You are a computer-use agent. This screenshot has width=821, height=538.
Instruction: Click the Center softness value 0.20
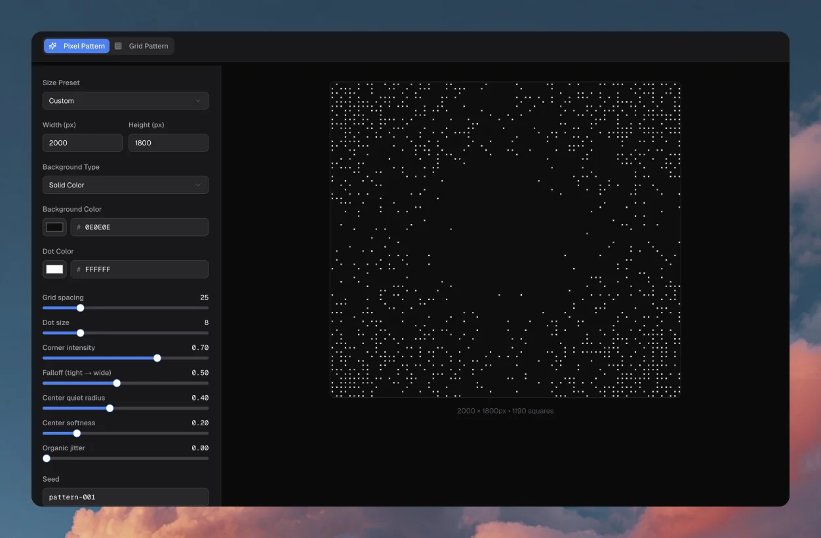pos(200,423)
